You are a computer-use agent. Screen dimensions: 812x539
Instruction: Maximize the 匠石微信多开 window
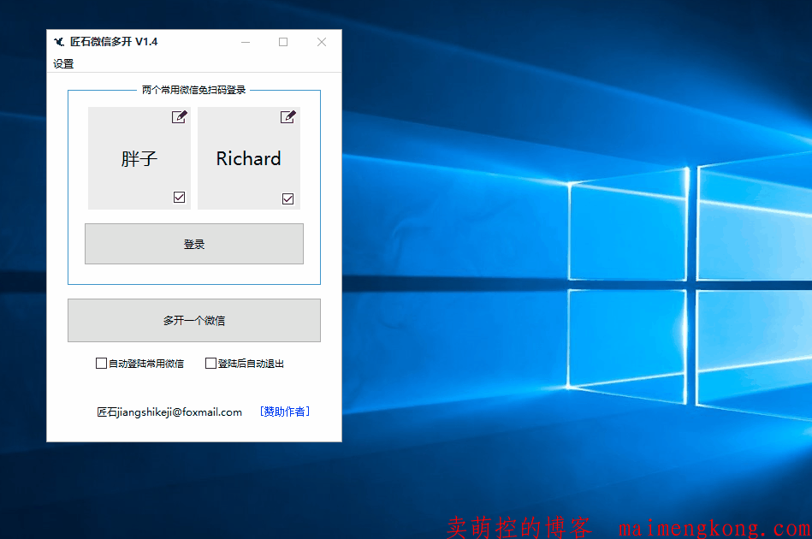[x=283, y=42]
